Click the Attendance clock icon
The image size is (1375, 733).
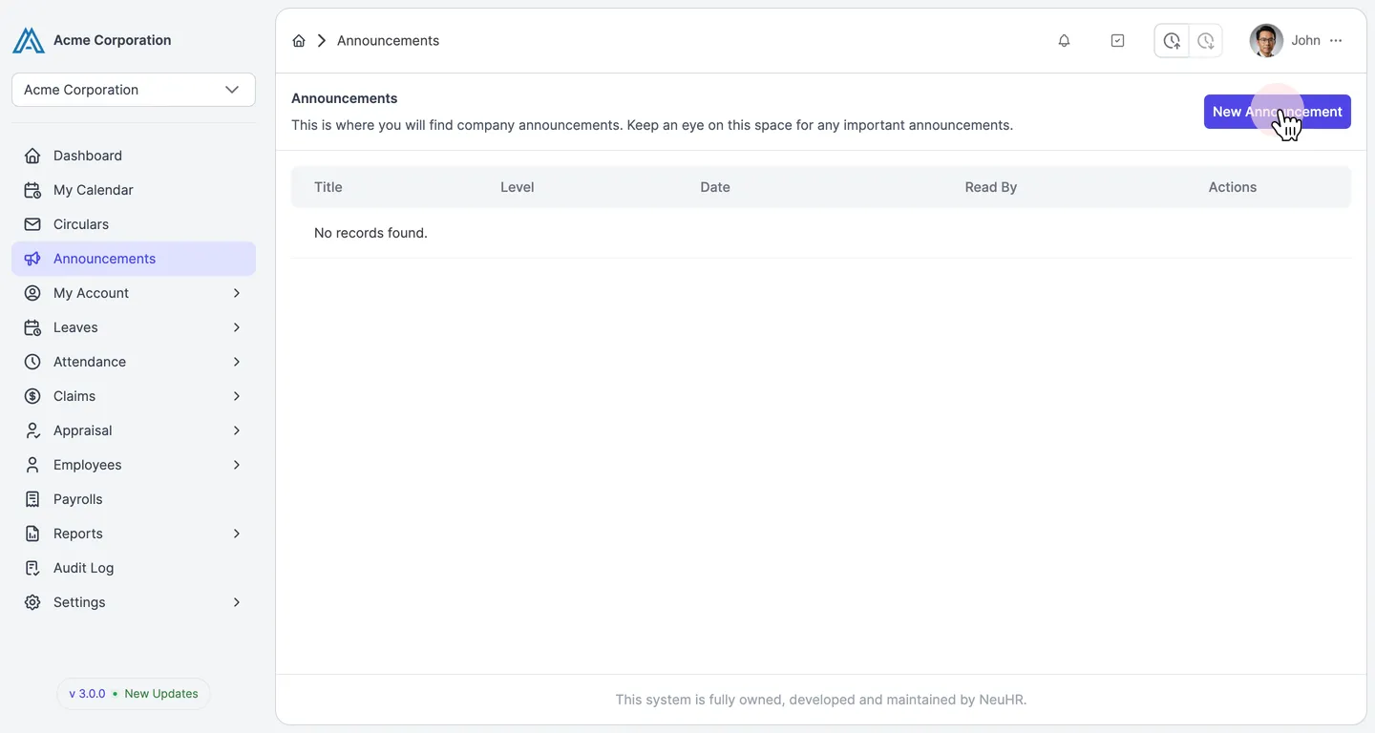point(32,362)
